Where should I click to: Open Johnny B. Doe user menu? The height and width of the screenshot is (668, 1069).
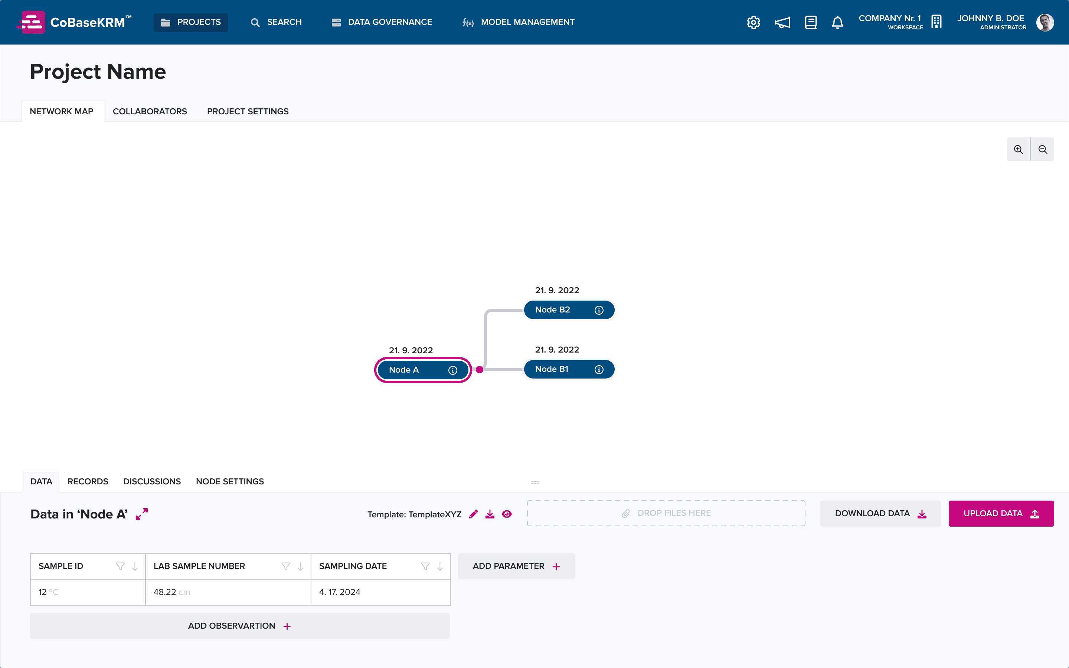pos(1006,22)
